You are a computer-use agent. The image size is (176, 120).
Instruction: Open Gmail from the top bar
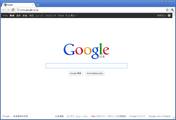click(61, 16)
